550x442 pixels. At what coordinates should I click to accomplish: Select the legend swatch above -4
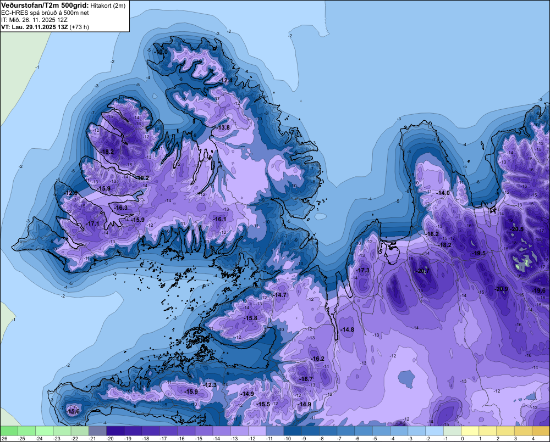coord(399,431)
